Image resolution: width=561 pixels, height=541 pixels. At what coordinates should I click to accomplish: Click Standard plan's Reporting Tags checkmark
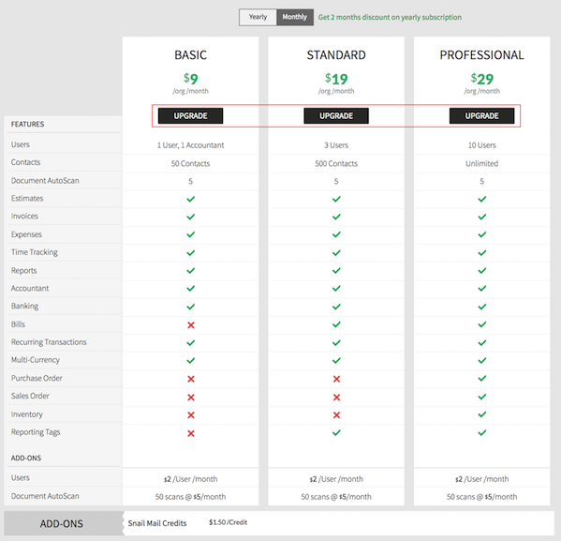pos(336,432)
